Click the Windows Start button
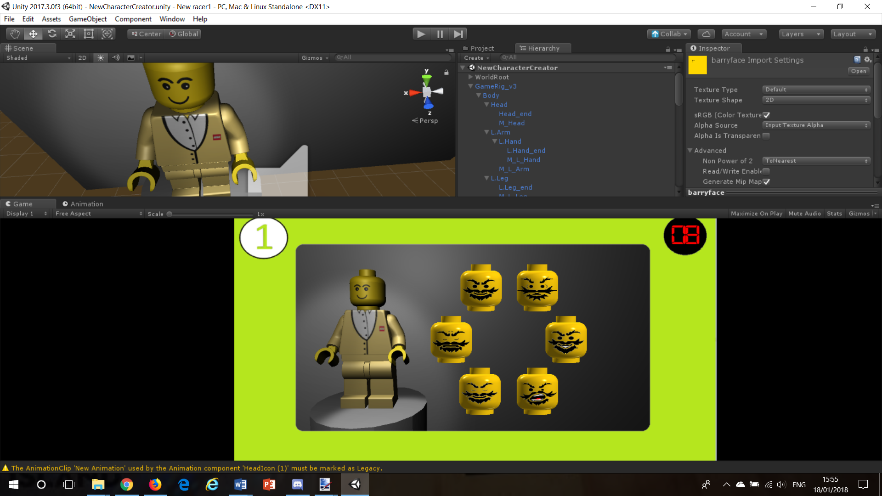The width and height of the screenshot is (882, 496). pos(13,485)
